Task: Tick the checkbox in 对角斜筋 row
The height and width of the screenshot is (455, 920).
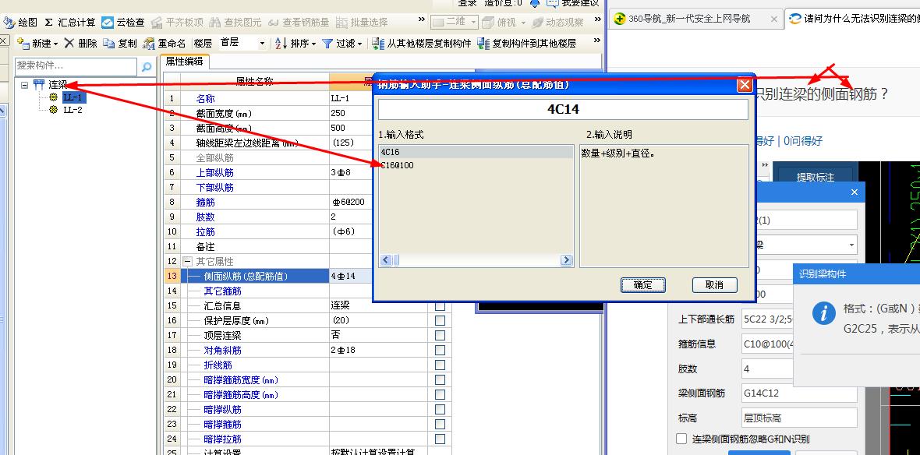Action: click(x=440, y=350)
